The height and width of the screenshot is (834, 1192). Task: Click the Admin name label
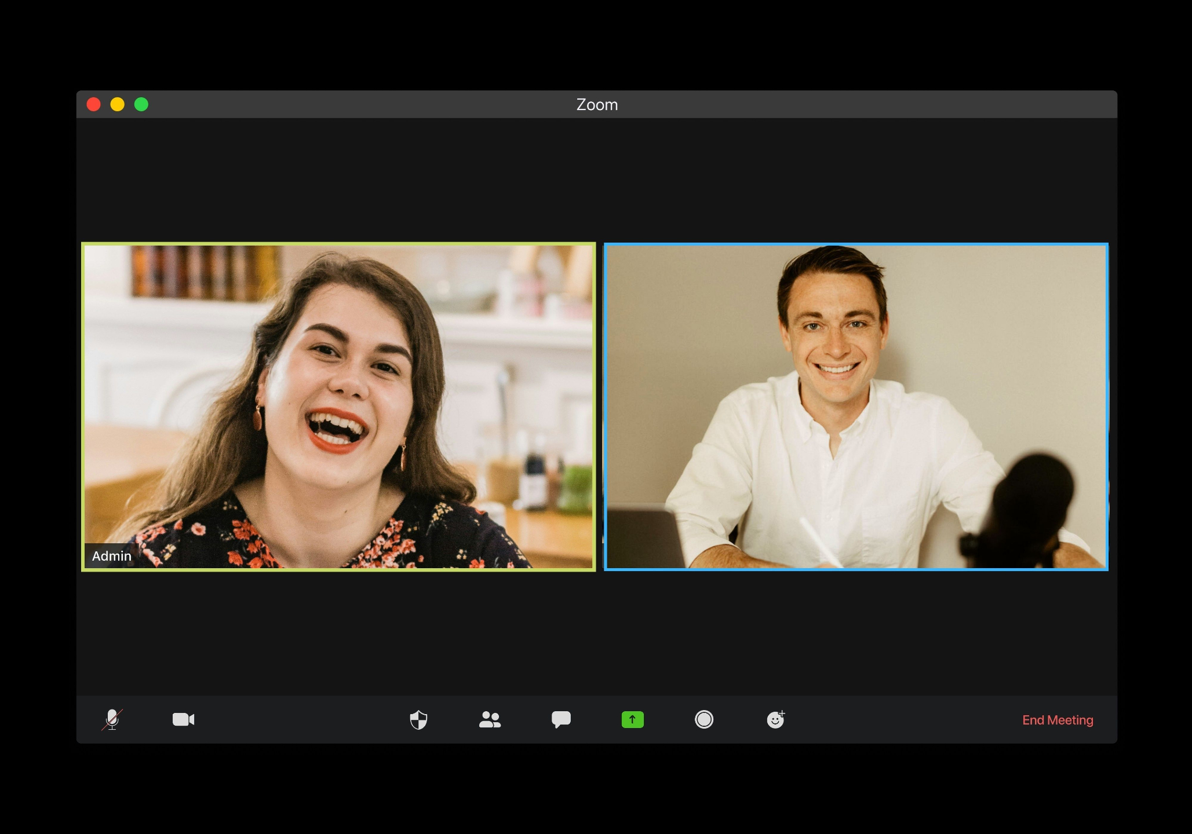(x=112, y=556)
